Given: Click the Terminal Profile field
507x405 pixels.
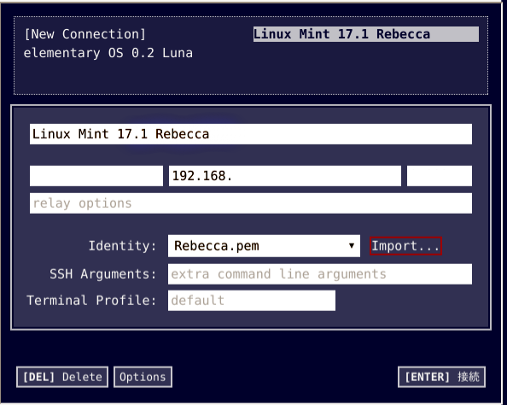Looking at the screenshot, I should click(x=252, y=301).
